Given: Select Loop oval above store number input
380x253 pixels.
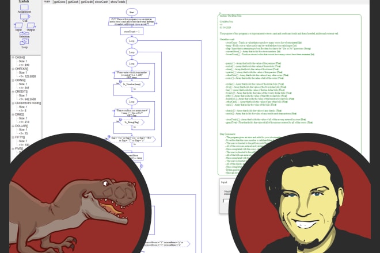Looking at the screenshot, I should tap(132, 63).
